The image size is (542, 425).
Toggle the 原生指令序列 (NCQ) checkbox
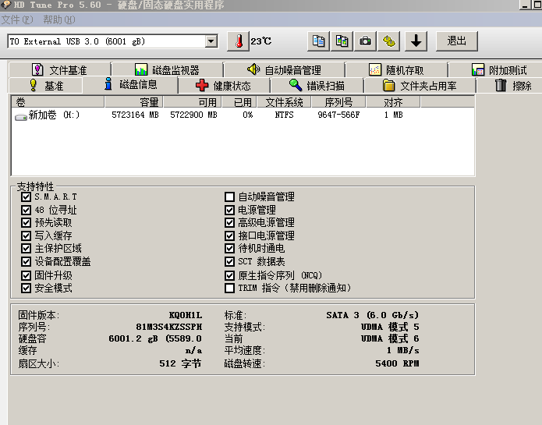click(229, 275)
